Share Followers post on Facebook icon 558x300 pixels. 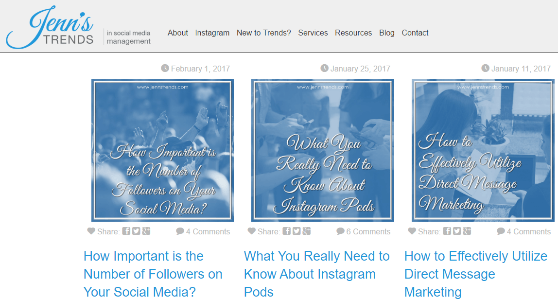point(126,231)
